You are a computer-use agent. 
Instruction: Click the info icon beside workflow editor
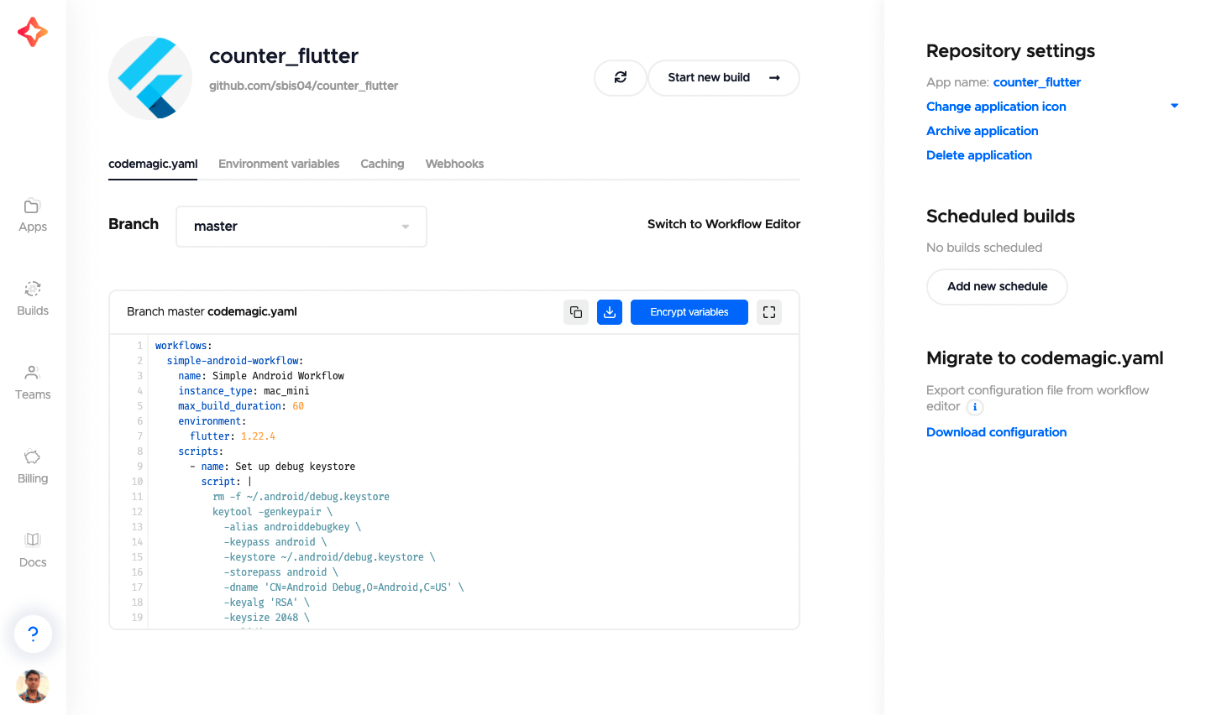pos(975,407)
